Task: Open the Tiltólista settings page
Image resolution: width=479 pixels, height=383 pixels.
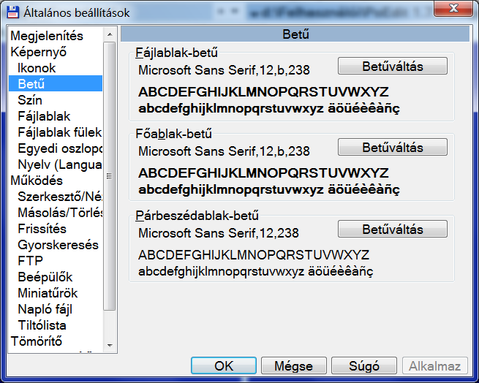Action: [42, 325]
